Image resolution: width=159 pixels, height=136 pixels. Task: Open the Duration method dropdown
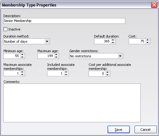(x=47, y=41)
